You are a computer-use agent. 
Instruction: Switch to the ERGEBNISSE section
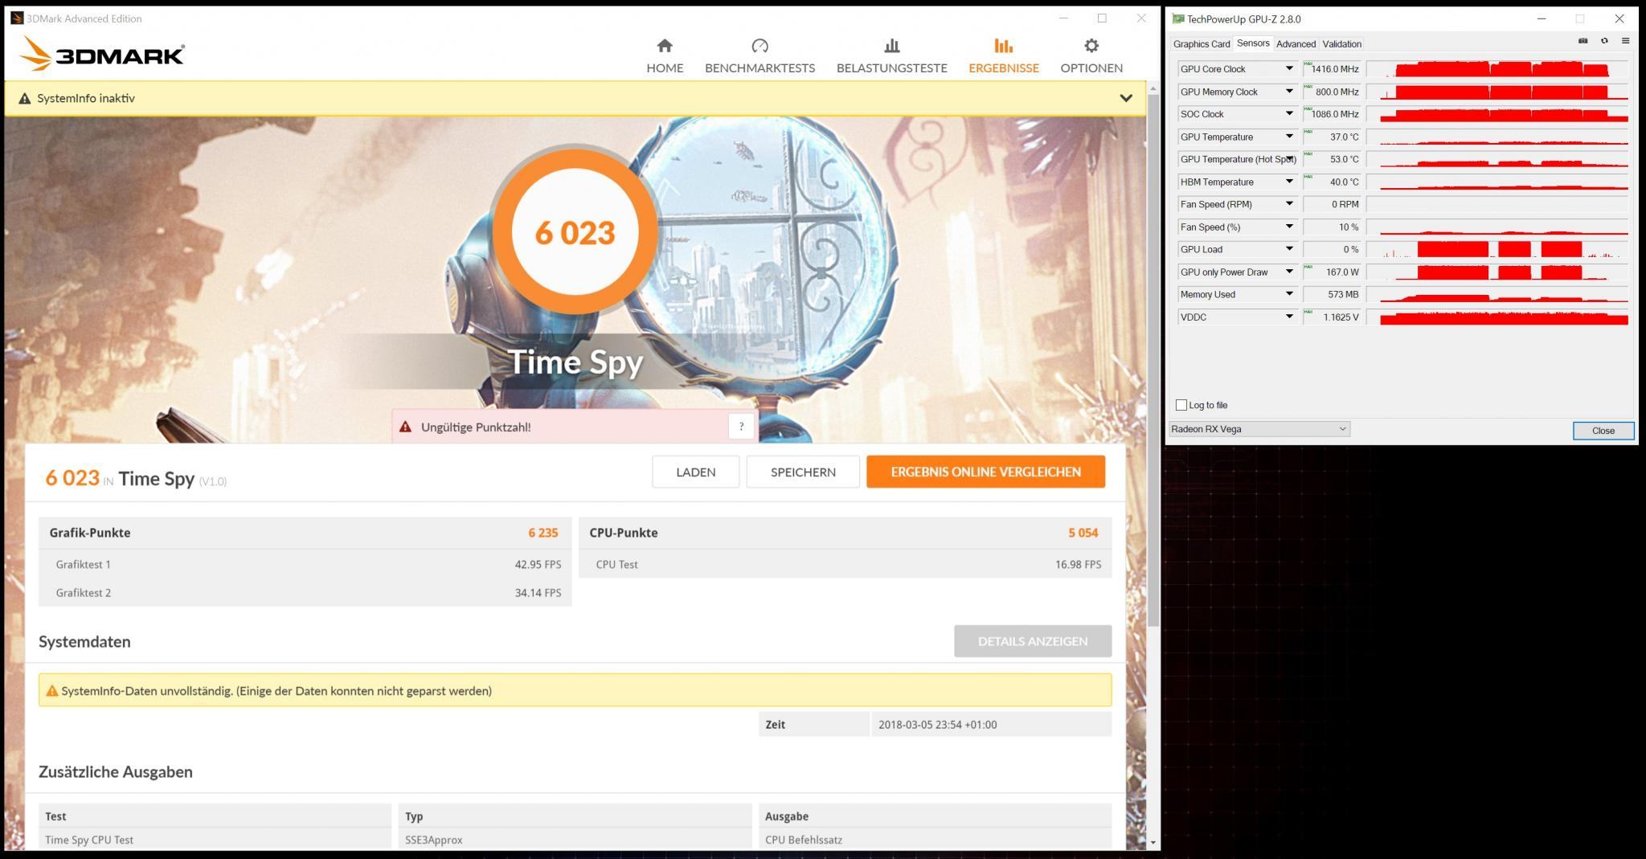tap(1003, 56)
